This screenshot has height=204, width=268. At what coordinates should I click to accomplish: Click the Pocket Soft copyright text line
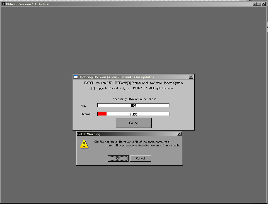(133, 88)
